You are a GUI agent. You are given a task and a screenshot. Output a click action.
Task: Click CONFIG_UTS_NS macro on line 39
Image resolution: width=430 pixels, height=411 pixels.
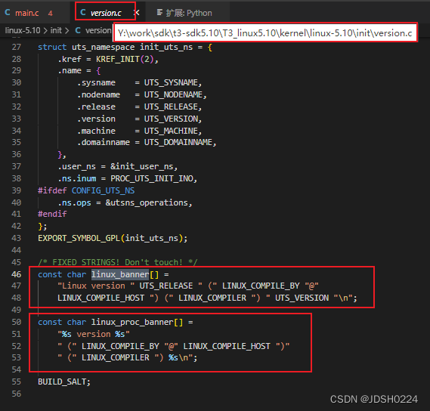click(x=103, y=190)
